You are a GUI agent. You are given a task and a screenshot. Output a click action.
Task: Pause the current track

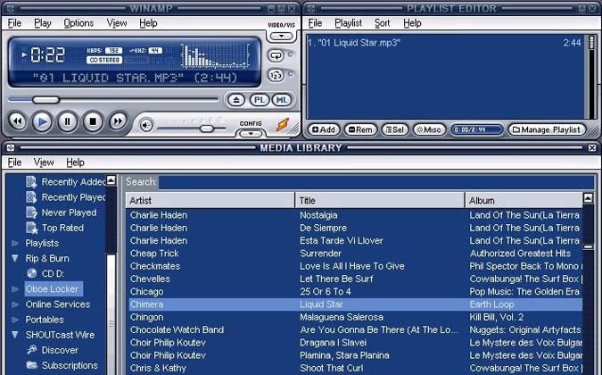pyautogui.click(x=68, y=121)
